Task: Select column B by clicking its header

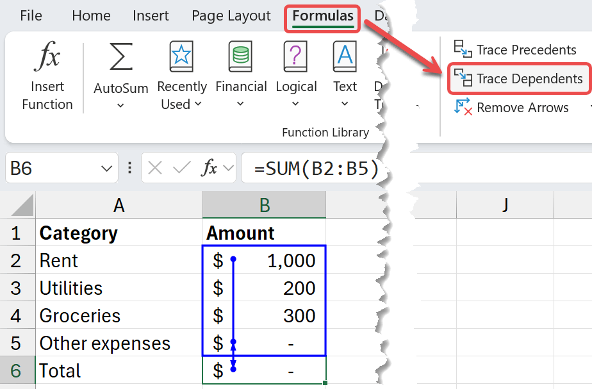Action: (x=263, y=204)
